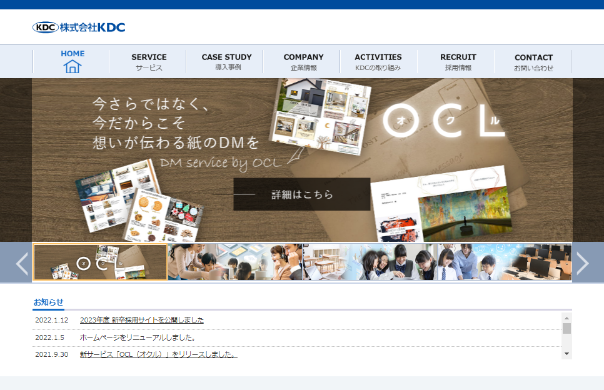Click the KDC company logo

tap(79, 27)
